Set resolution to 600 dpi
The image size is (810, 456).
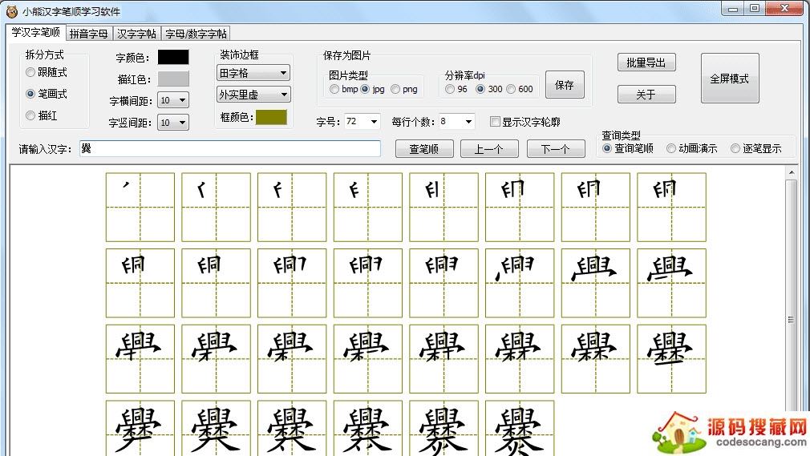pos(511,89)
